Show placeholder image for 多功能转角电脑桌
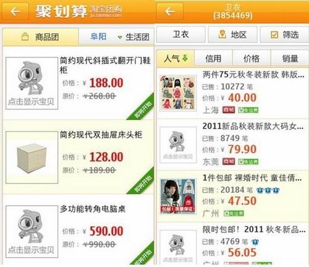 [x=32, y=231]
